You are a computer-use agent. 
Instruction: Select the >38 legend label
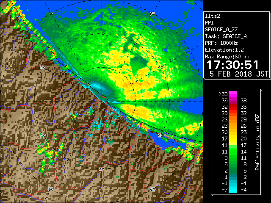point(224,94)
